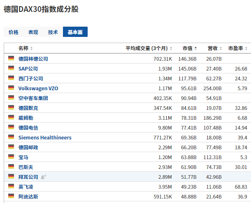The width and height of the screenshot is (251, 203).
Task: Click SAP公司 P/E value 26.68
Action: pos(241,69)
